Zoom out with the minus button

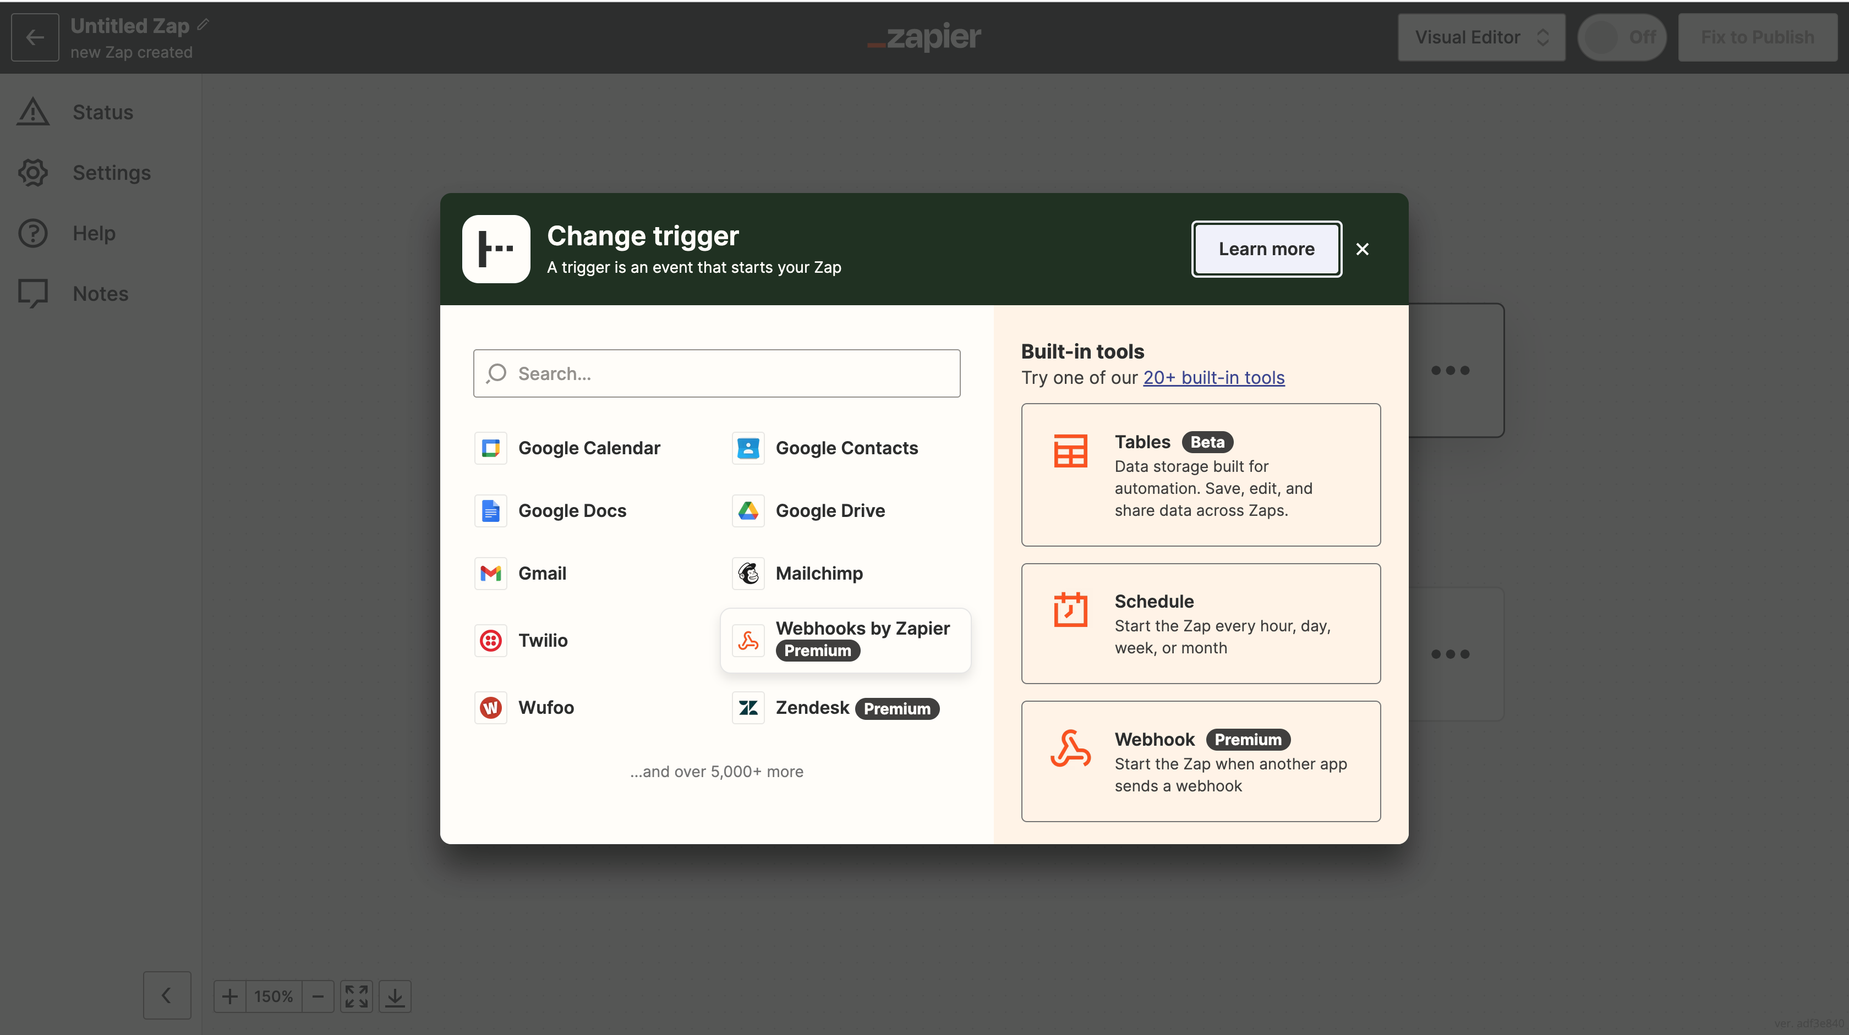tap(318, 997)
